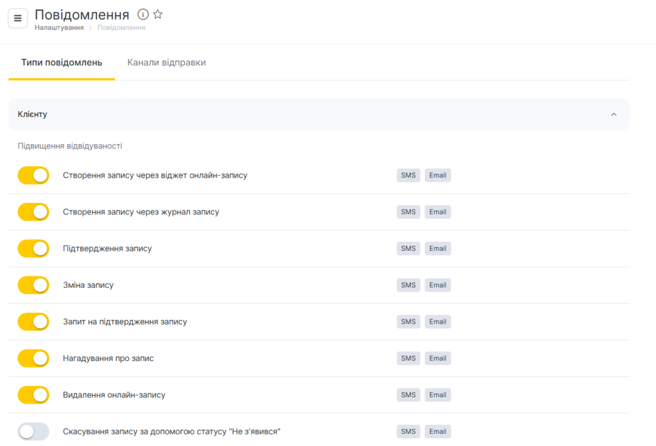Disable Створення запису через віджет онлайн-запису toggle
This screenshot has height=446, width=656.
(x=33, y=175)
